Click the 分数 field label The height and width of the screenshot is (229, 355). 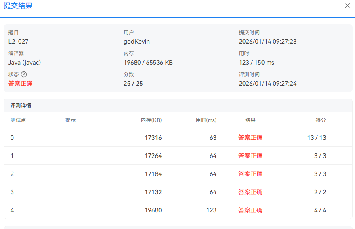click(x=128, y=74)
